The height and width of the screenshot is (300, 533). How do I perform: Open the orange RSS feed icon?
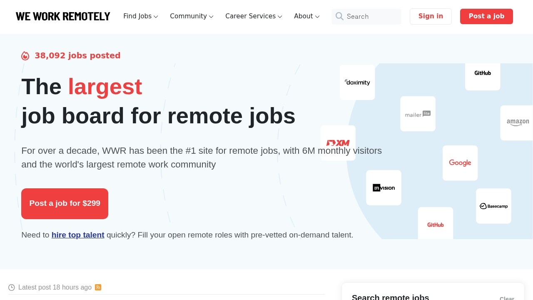point(98,287)
